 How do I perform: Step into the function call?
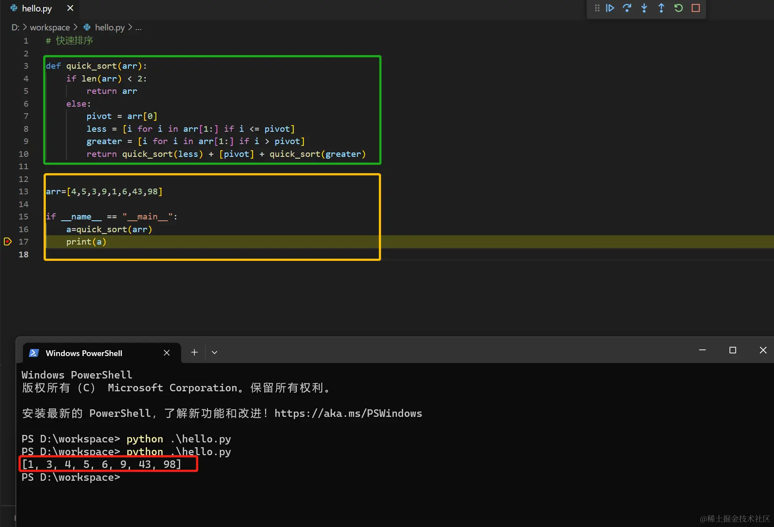point(644,8)
